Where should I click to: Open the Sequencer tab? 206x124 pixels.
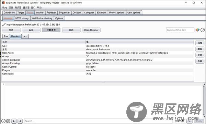tap(64, 13)
